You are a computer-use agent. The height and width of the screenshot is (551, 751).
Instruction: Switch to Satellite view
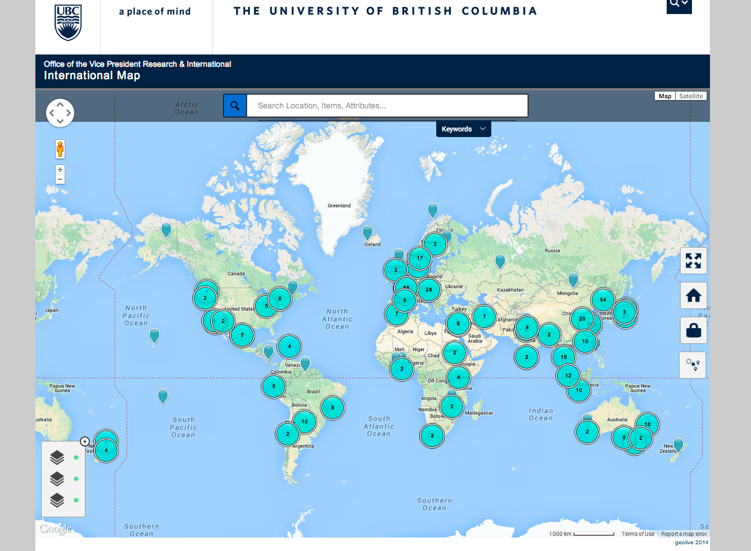coord(691,96)
